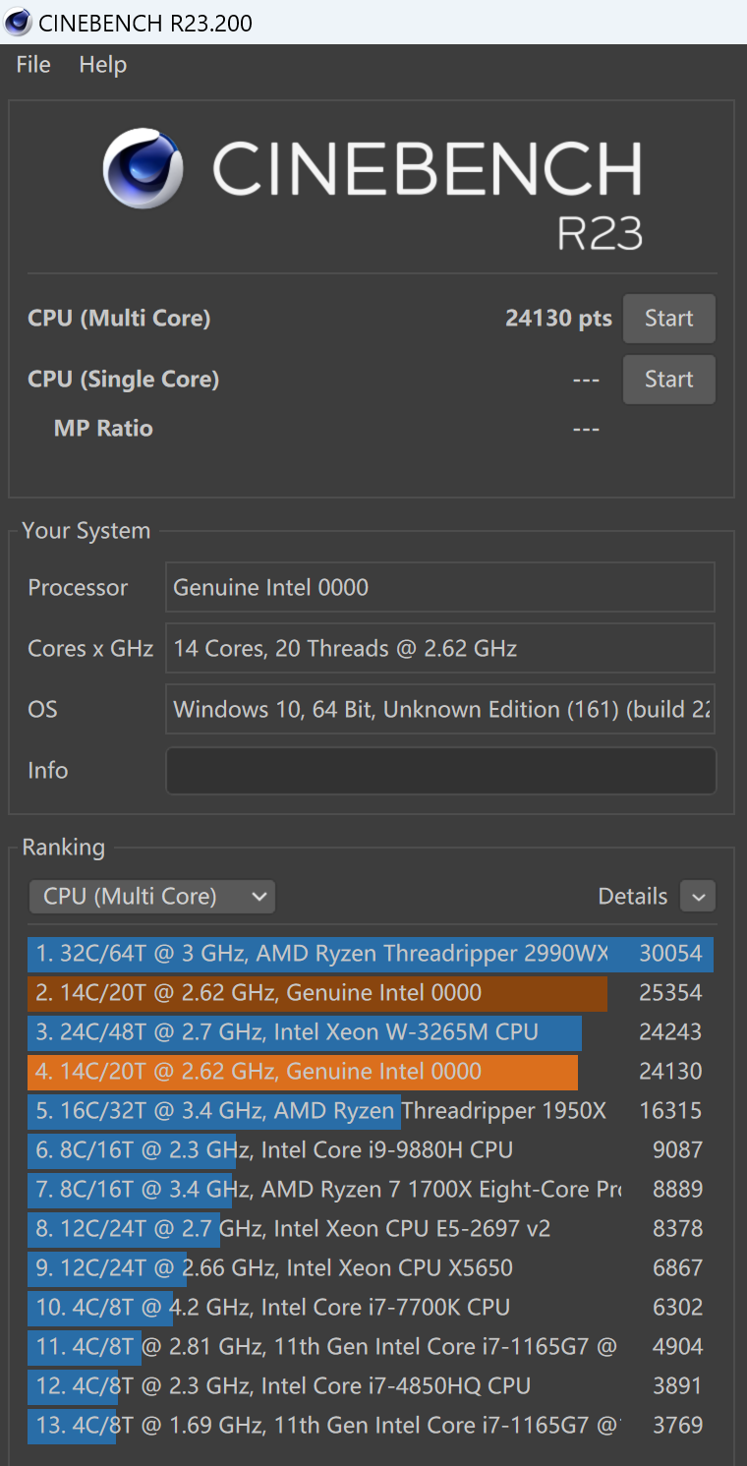This screenshot has width=747, height=1466.
Task: Click the Details label in Ranking
Action: point(632,897)
